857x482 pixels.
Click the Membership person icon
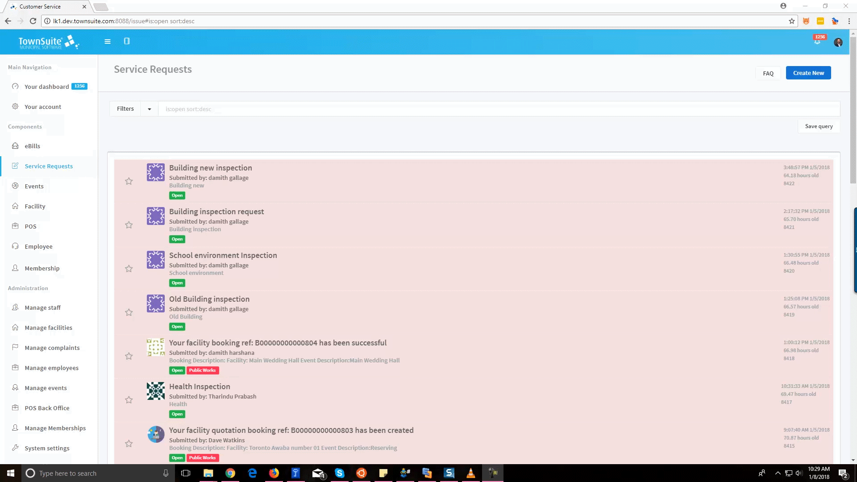(15, 268)
